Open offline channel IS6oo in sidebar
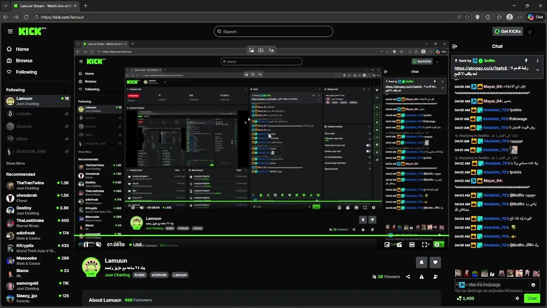The width and height of the screenshot is (547, 308). tap(38, 139)
